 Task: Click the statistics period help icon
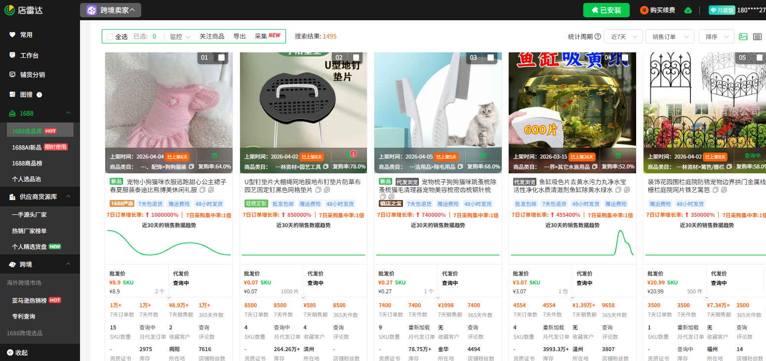[598, 37]
